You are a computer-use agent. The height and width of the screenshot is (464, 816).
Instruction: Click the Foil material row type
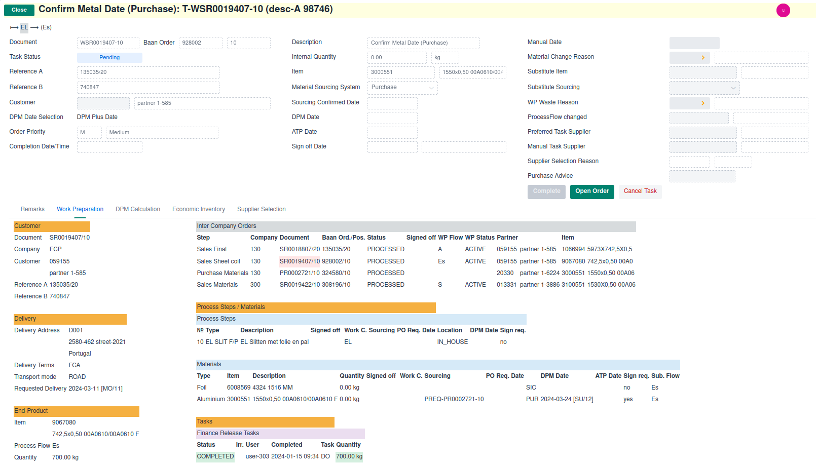point(202,388)
